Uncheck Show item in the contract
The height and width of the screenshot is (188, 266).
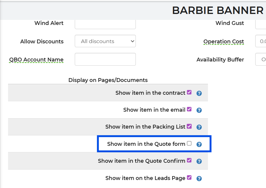[x=189, y=92]
